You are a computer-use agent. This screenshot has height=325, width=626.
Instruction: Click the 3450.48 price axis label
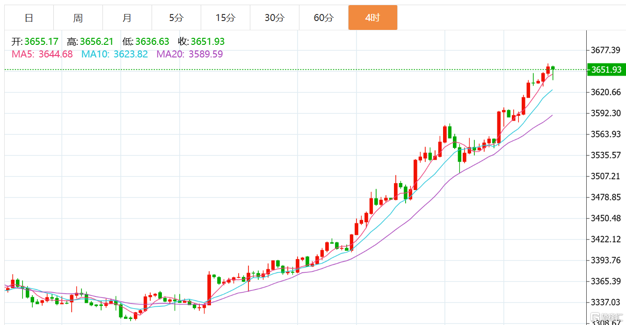click(606, 218)
